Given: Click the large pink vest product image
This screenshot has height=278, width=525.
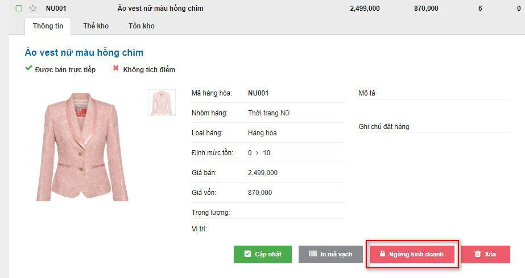Looking at the screenshot, I should 80,147.
